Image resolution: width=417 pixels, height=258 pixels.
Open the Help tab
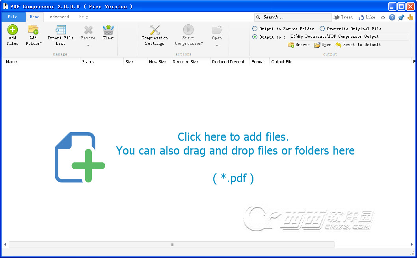[x=84, y=17]
